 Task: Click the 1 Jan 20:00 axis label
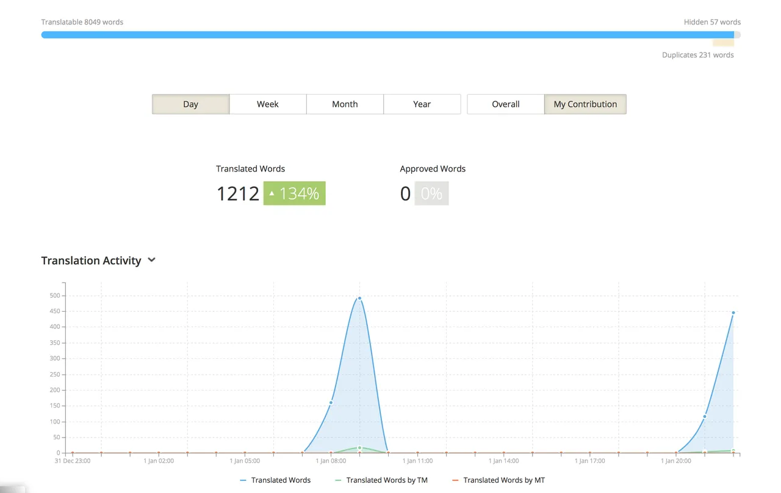tap(676, 461)
